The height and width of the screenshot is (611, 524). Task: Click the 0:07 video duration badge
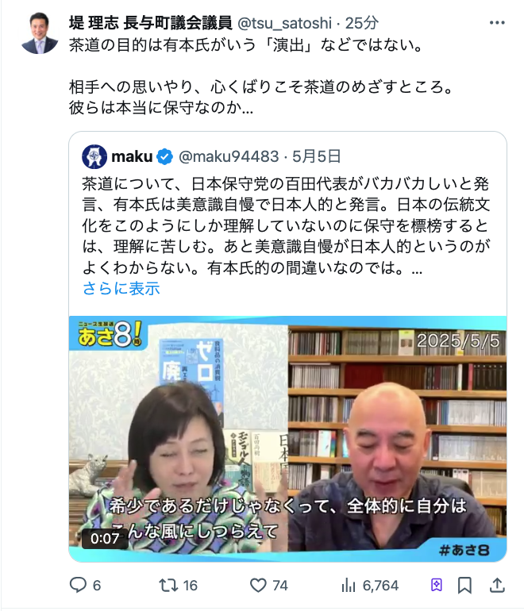point(105,539)
